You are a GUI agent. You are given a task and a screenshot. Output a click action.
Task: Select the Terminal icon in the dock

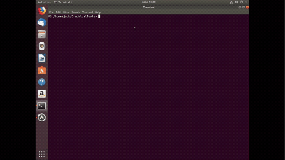(42, 106)
